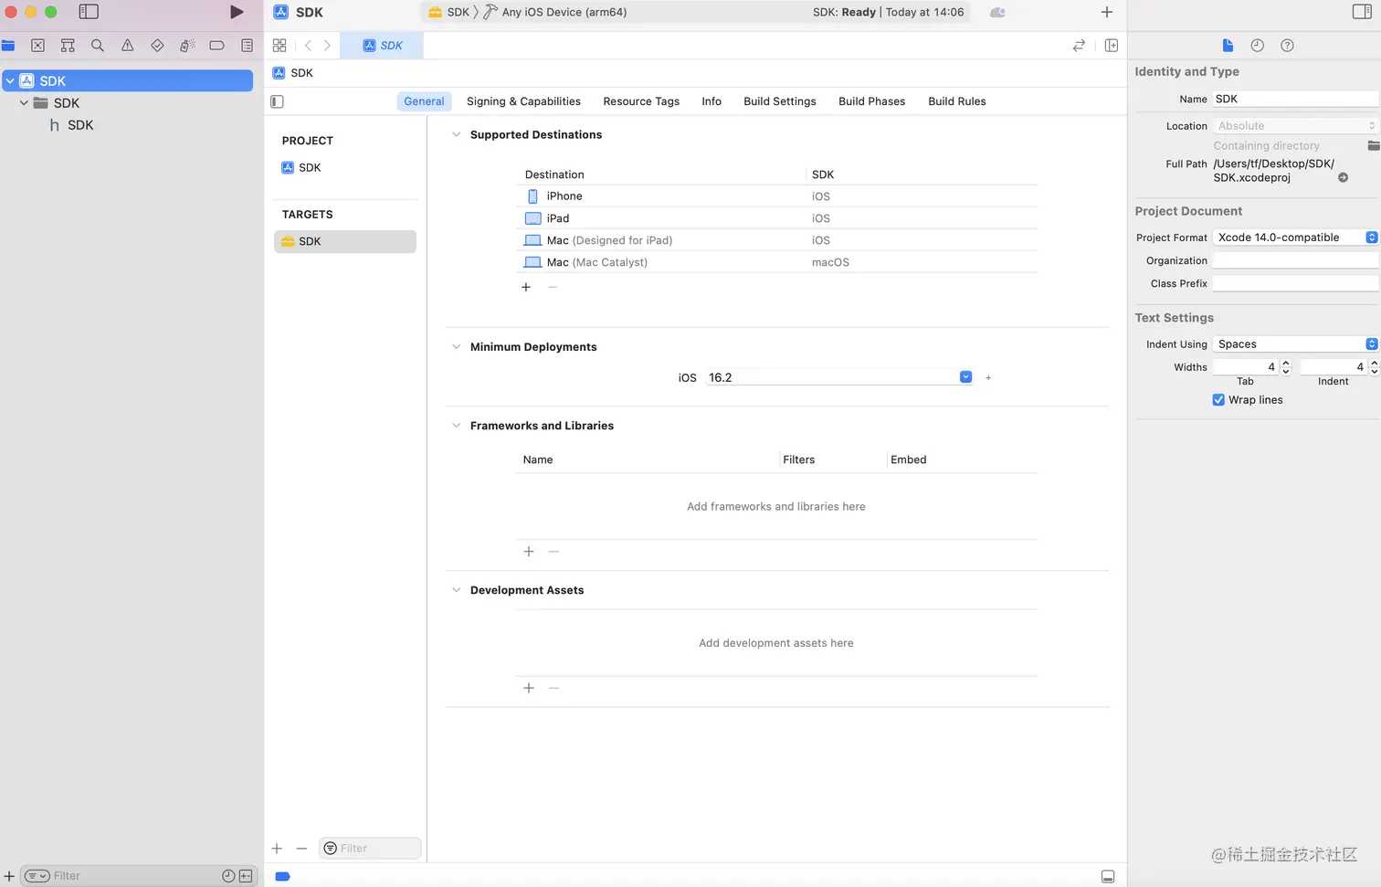Image resolution: width=1381 pixels, height=887 pixels.
Task: Click the Name field in inspector
Action: 1295,99
